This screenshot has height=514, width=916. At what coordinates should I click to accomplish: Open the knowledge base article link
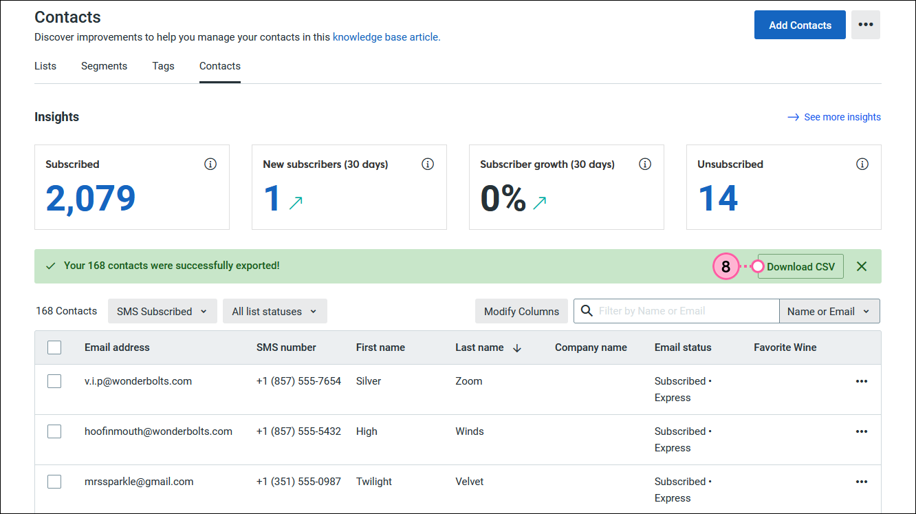(x=386, y=37)
